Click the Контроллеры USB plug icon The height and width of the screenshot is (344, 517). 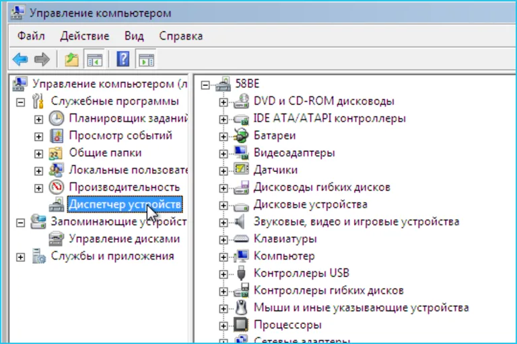click(241, 273)
